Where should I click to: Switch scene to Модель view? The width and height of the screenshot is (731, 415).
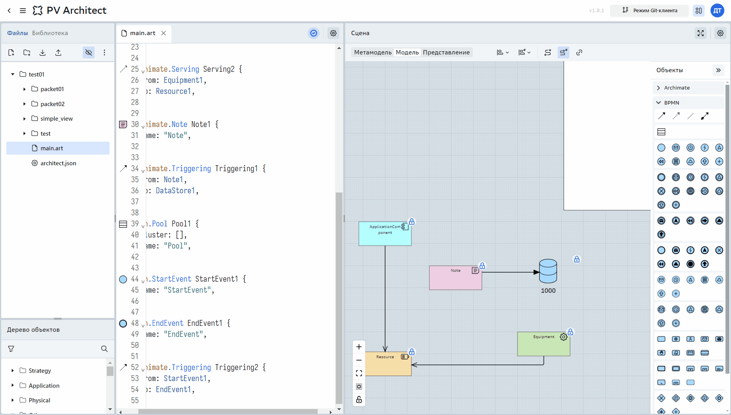coord(407,52)
